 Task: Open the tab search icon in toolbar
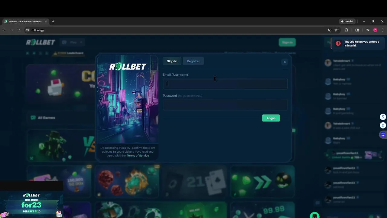pos(357,30)
